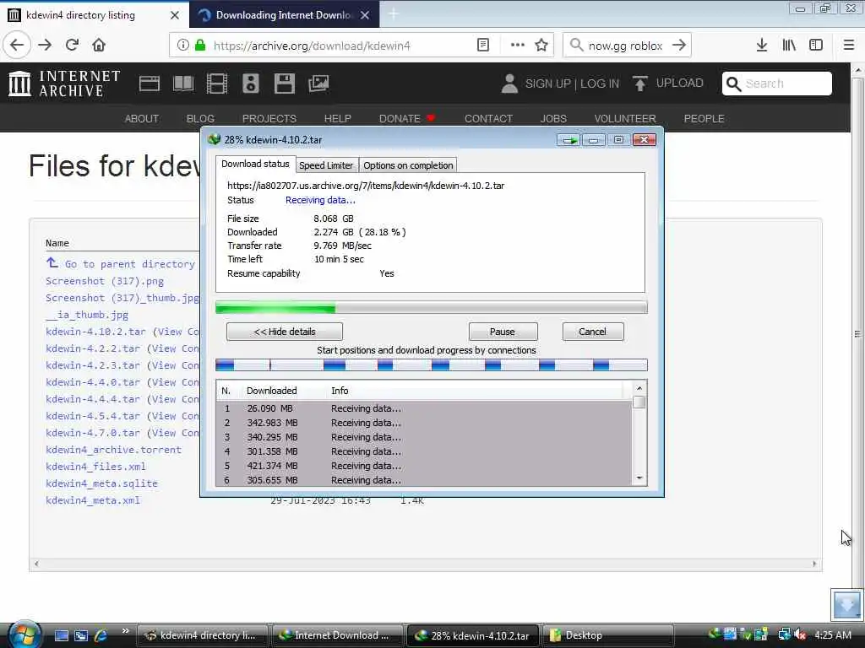This screenshot has height=648, width=865.
Task: Click the green download progress bar
Action: (x=432, y=308)
